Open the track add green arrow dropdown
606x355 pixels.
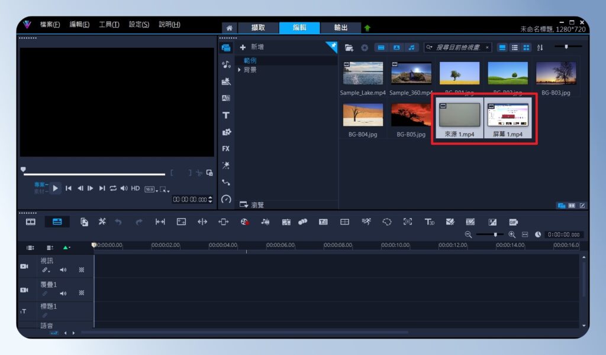tap(66, 247)
